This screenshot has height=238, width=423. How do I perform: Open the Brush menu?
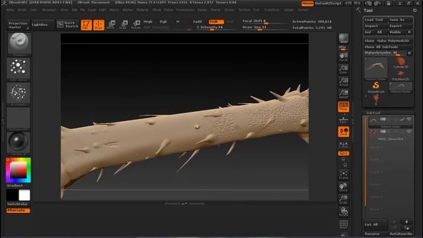pyautogui.click(x=22, y=10)
